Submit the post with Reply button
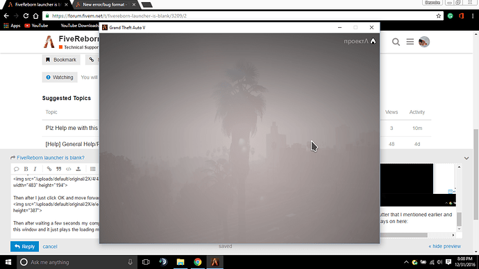The height and width of the screenshot is (269, 479). coord(24,246)
